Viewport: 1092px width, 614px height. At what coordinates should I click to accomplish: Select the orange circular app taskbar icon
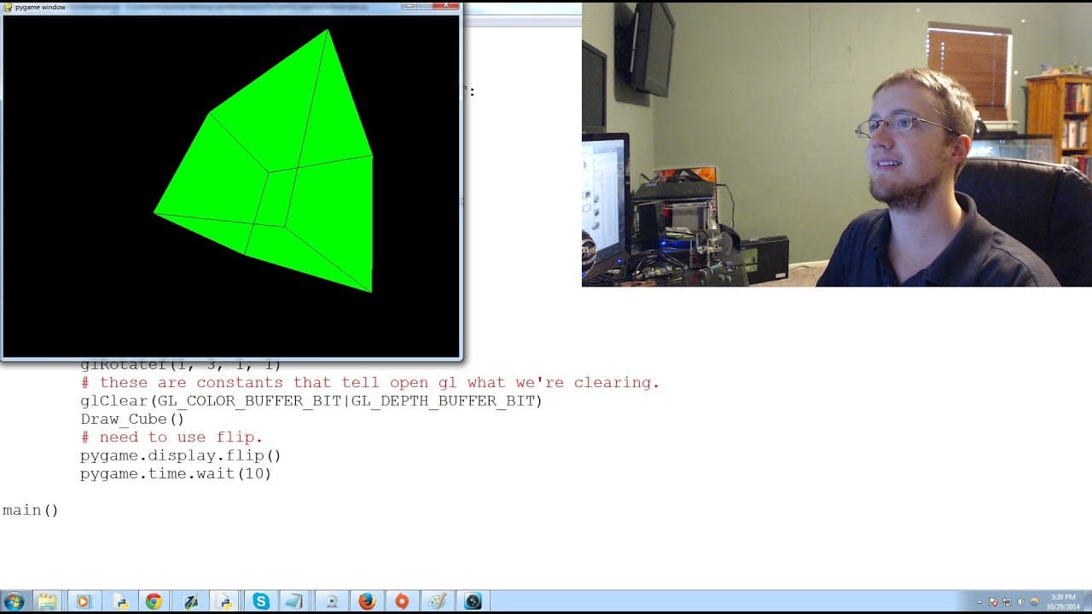point(402,601)
